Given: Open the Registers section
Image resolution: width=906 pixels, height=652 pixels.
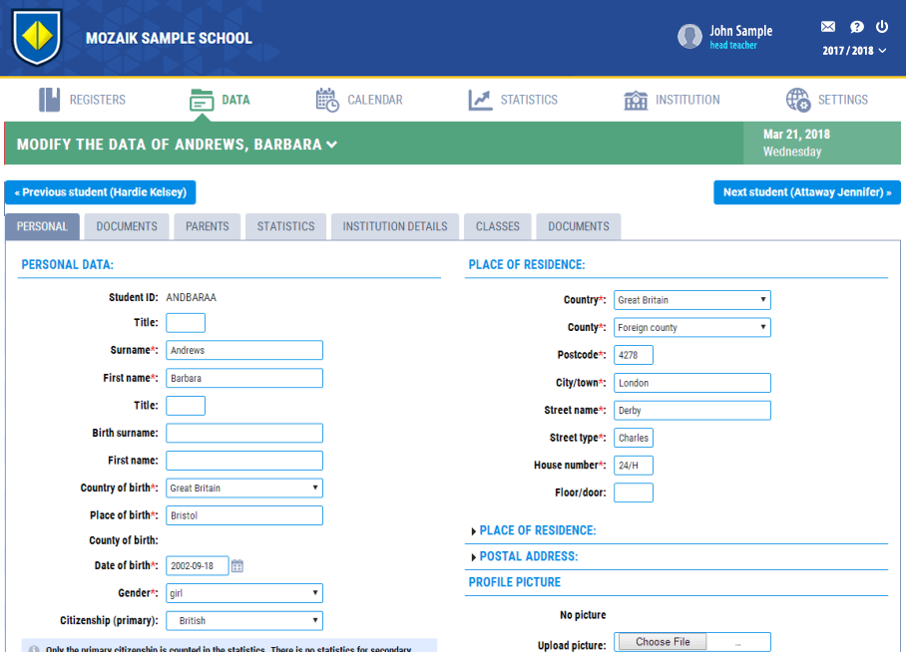Looking at the screenshot, I should coord(82,100).
